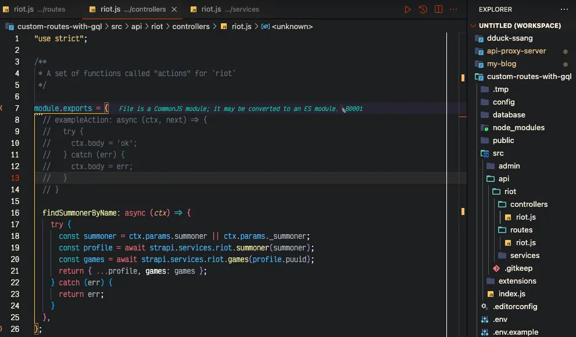The width and height of the screenshot is (576, 337).
Task: Run the code with the play icon
Action: [x=407, y=9]
